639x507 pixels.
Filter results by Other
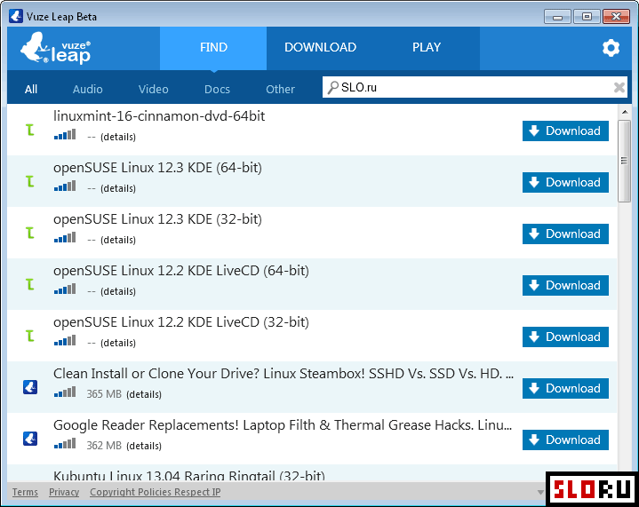(x=280, y=89)
